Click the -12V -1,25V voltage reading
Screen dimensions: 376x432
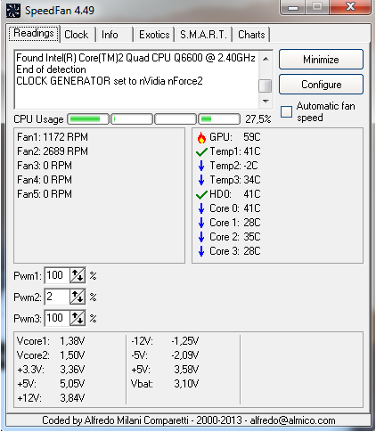[x=165, y=341]
